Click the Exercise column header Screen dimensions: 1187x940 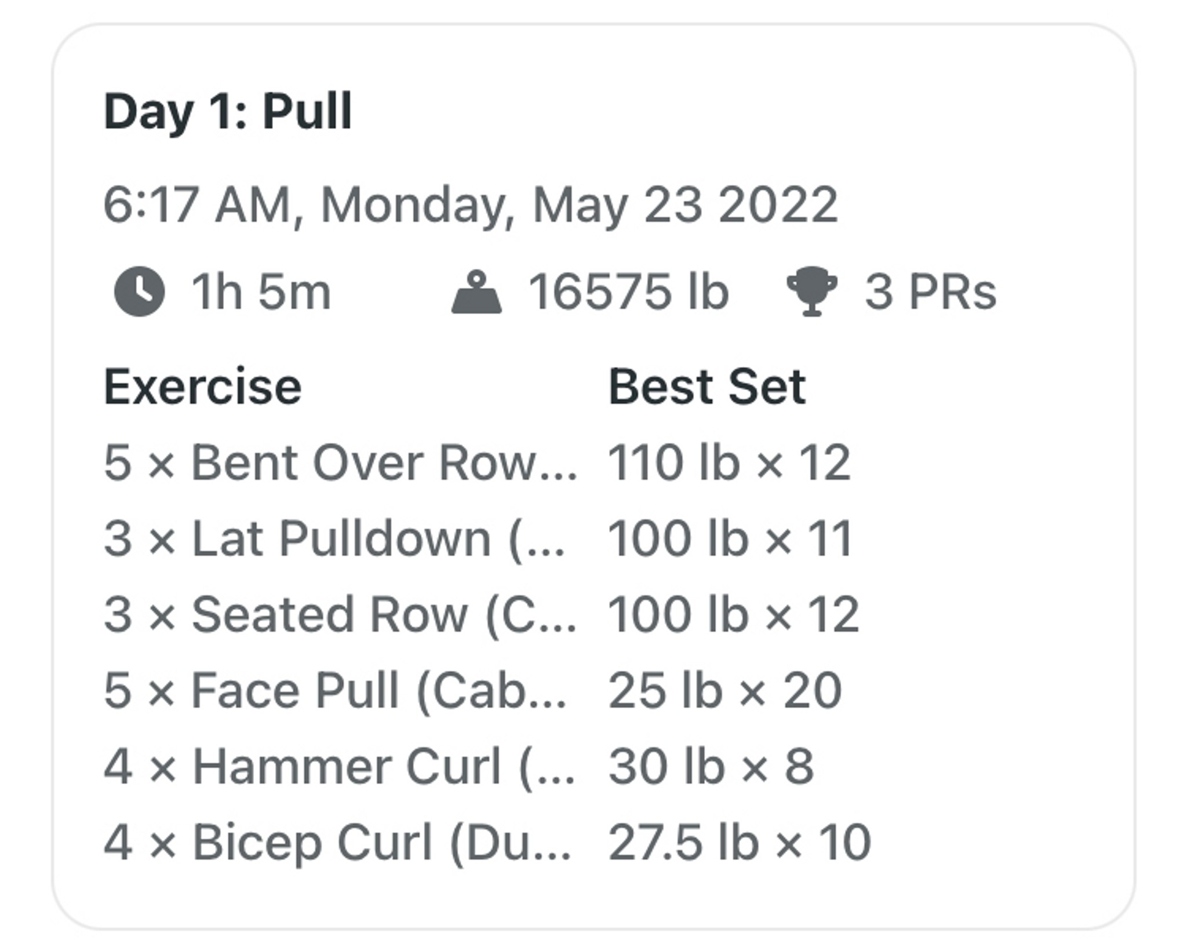click(203, 387)
